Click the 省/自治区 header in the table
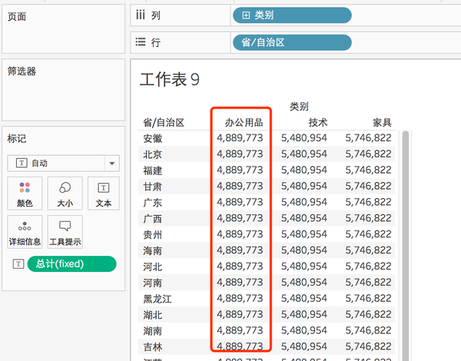Viewport: 461px width, 361px height. point(164,123)
